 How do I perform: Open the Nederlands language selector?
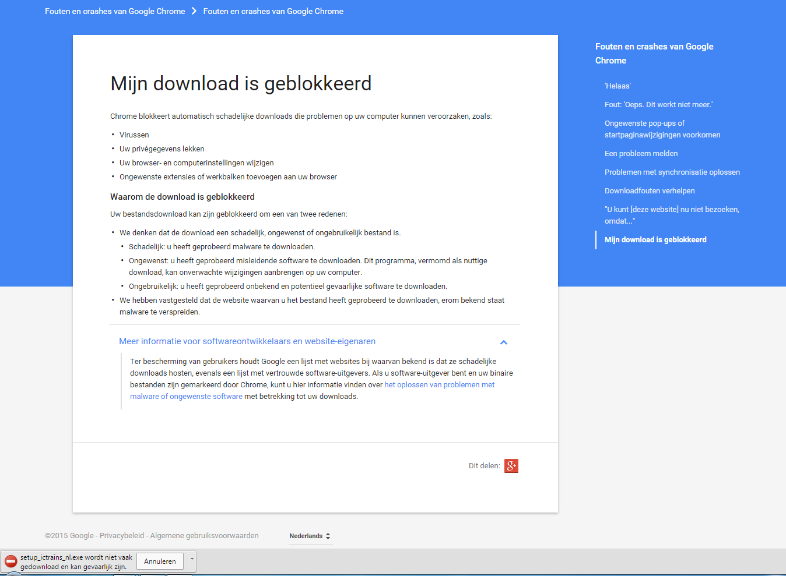310,536
